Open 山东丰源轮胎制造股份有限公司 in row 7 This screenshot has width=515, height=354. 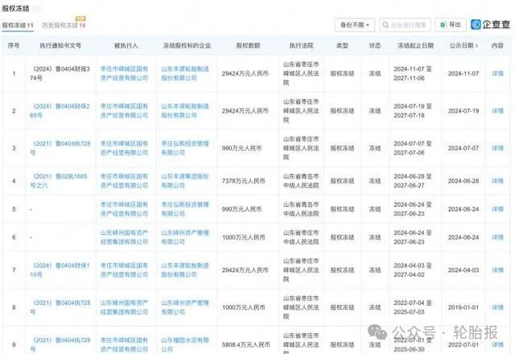pyautogui.click(x=185, y=270)
